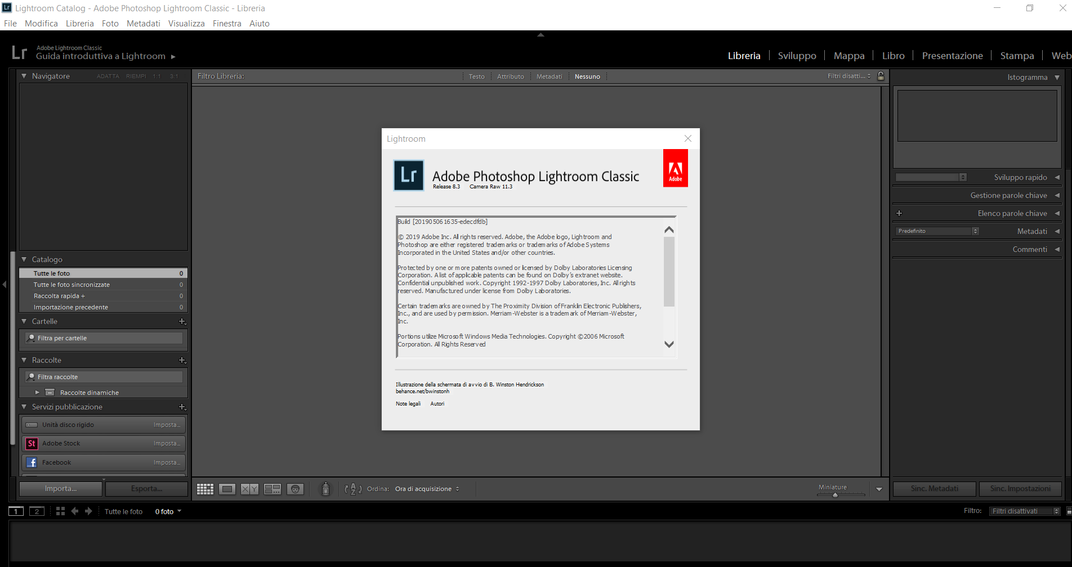Enable the Metadati filter option
1072x567 pixels.
(x=550, y=76)
